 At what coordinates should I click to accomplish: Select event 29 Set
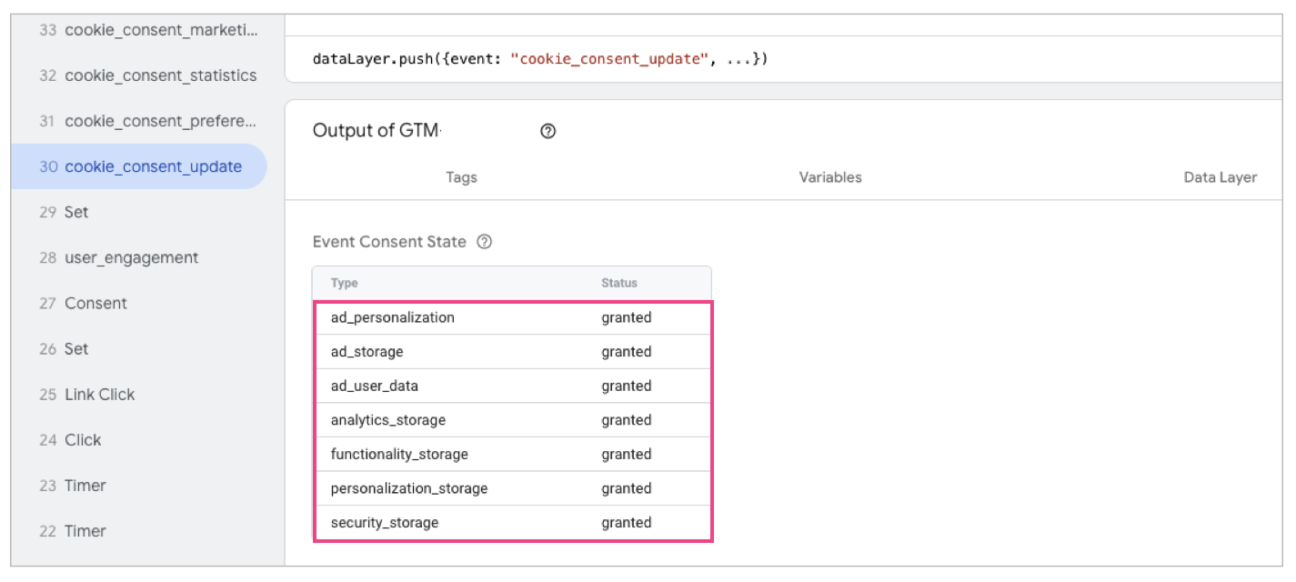coord(65,212)
